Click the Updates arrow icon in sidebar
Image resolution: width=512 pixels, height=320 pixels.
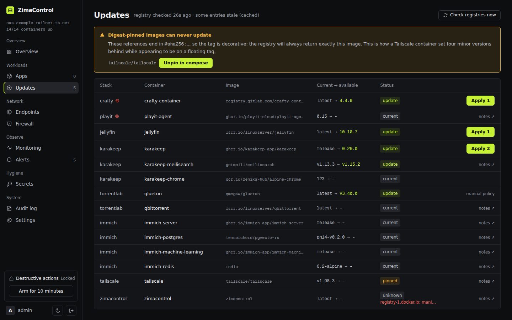coord(9,88)
